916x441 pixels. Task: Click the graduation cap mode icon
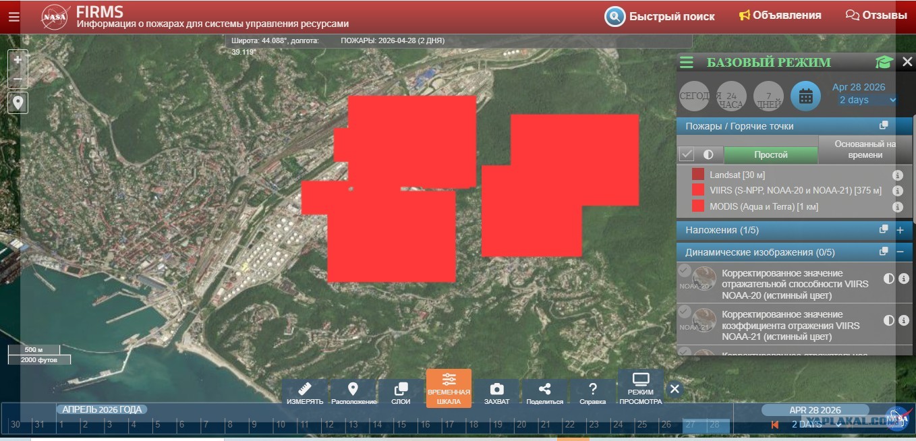click(884, 62)
